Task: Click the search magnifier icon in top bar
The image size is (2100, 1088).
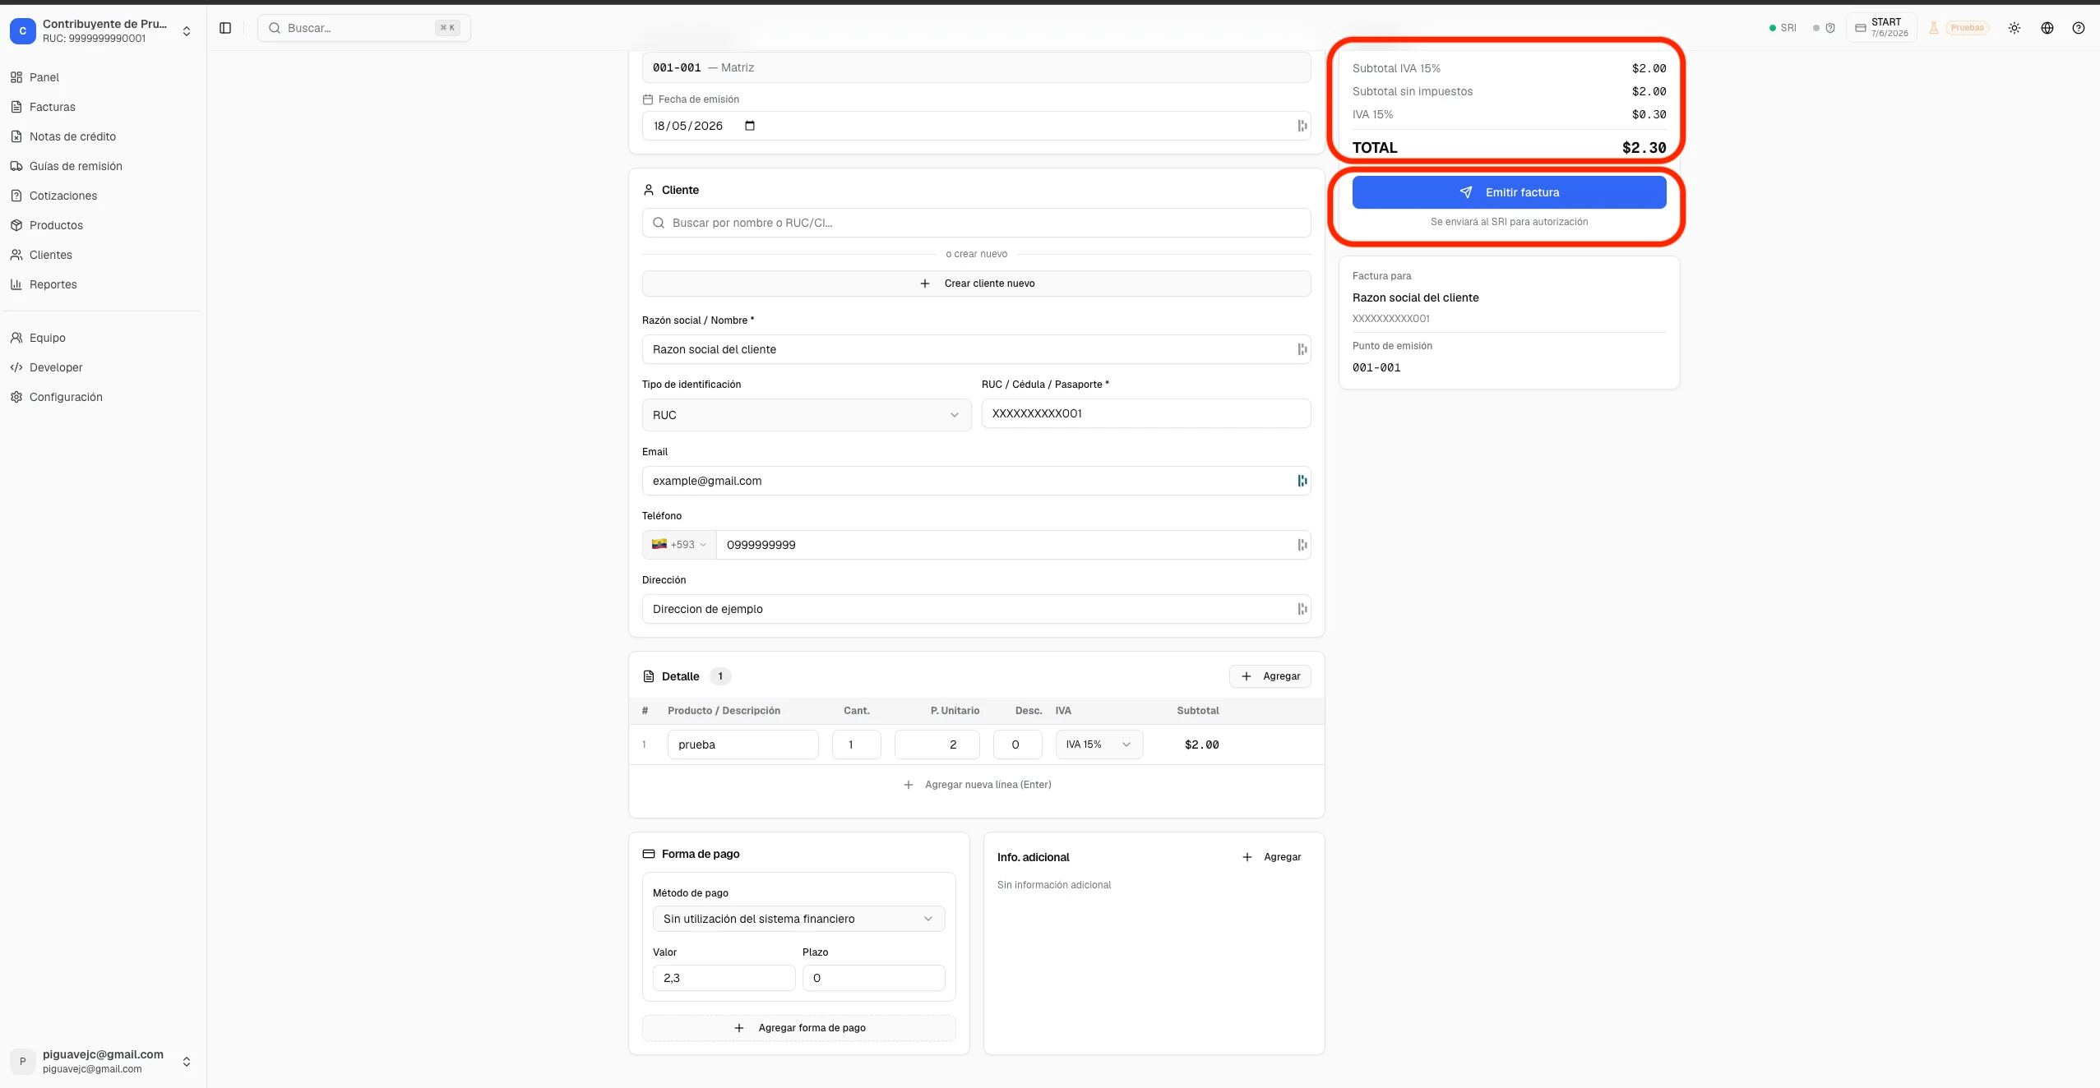Action: click(x=275, y=28)
